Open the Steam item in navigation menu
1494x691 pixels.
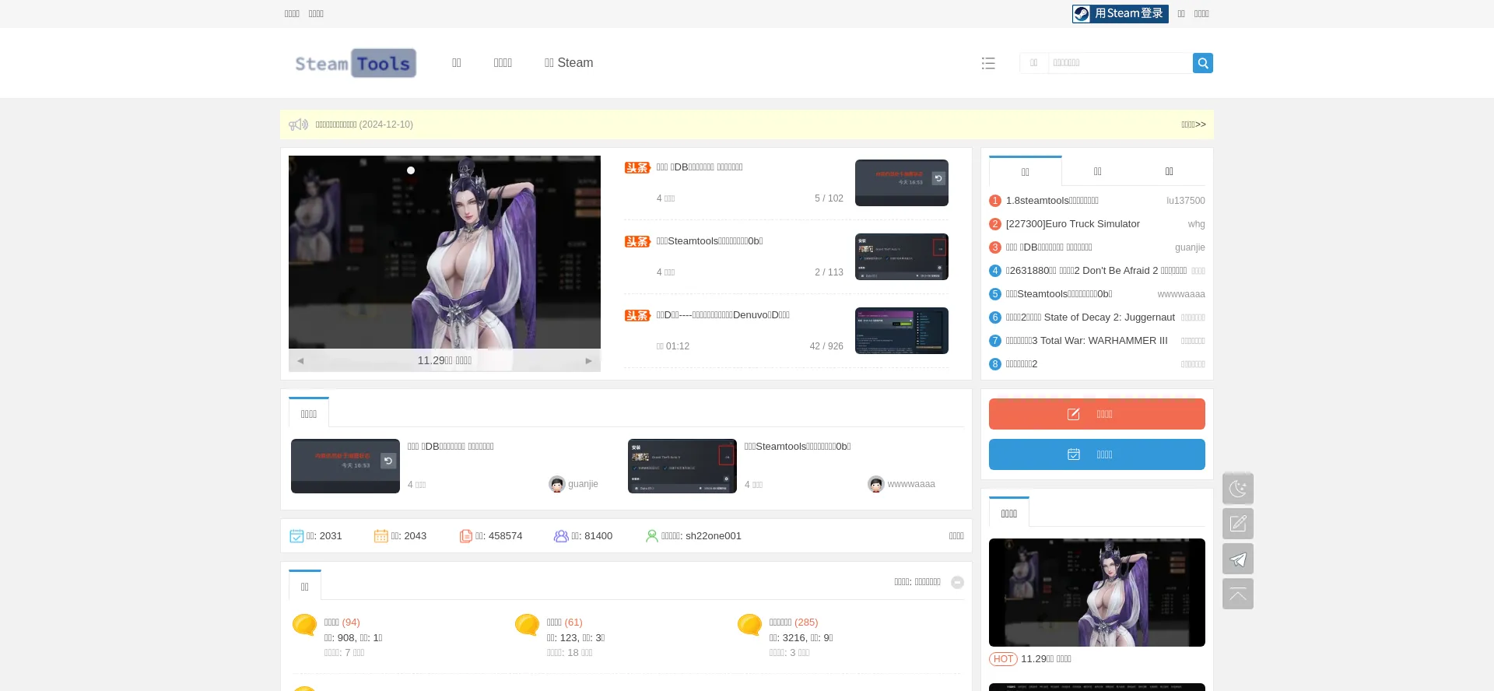coord(568,63)
